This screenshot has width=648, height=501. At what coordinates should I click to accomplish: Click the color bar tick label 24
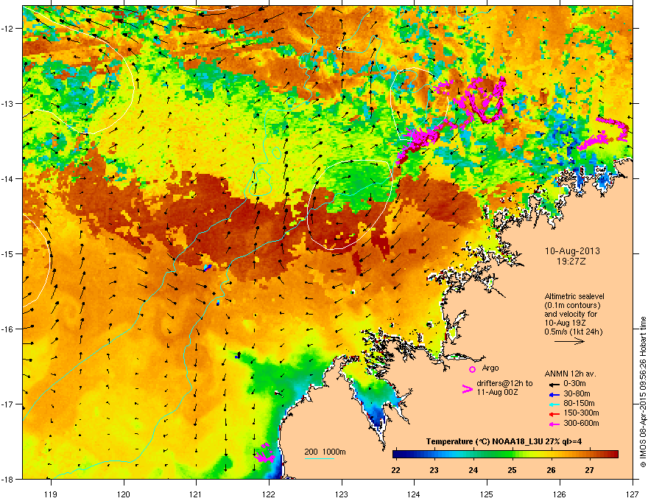tap(473, 470)
